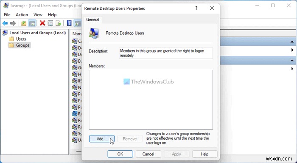297x163 pixels.
Task: Confirm the dialog with OK
Action: coord(120,154)
